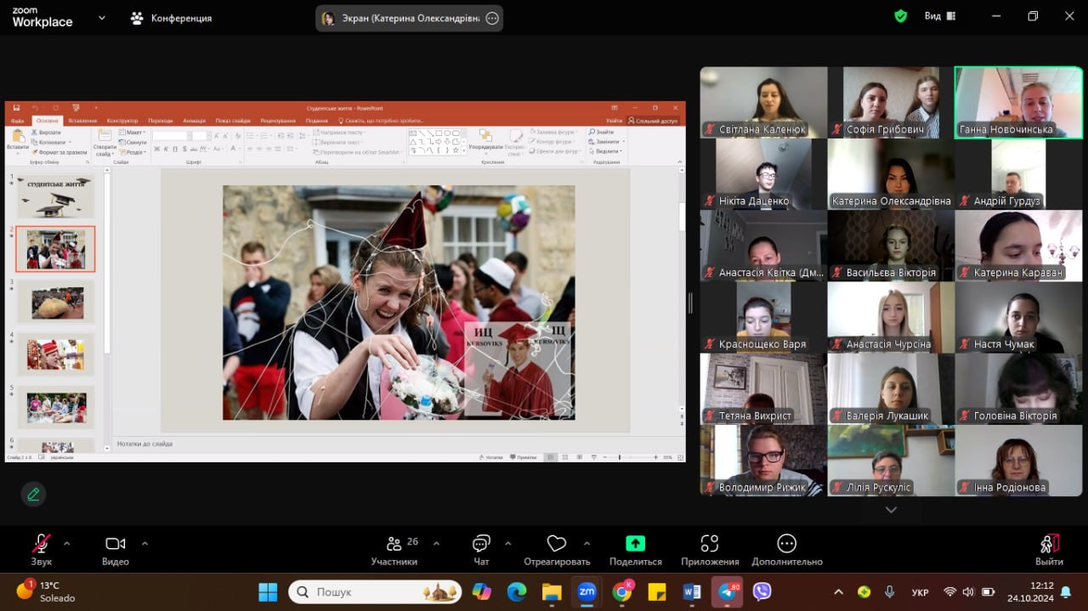Open the Participants panel icon
The width and height of the screenshot is (1088, 611).
(x=394, y=545)
